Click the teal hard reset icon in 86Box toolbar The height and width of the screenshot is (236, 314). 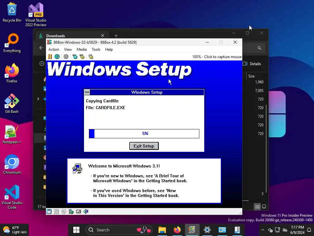57,57
